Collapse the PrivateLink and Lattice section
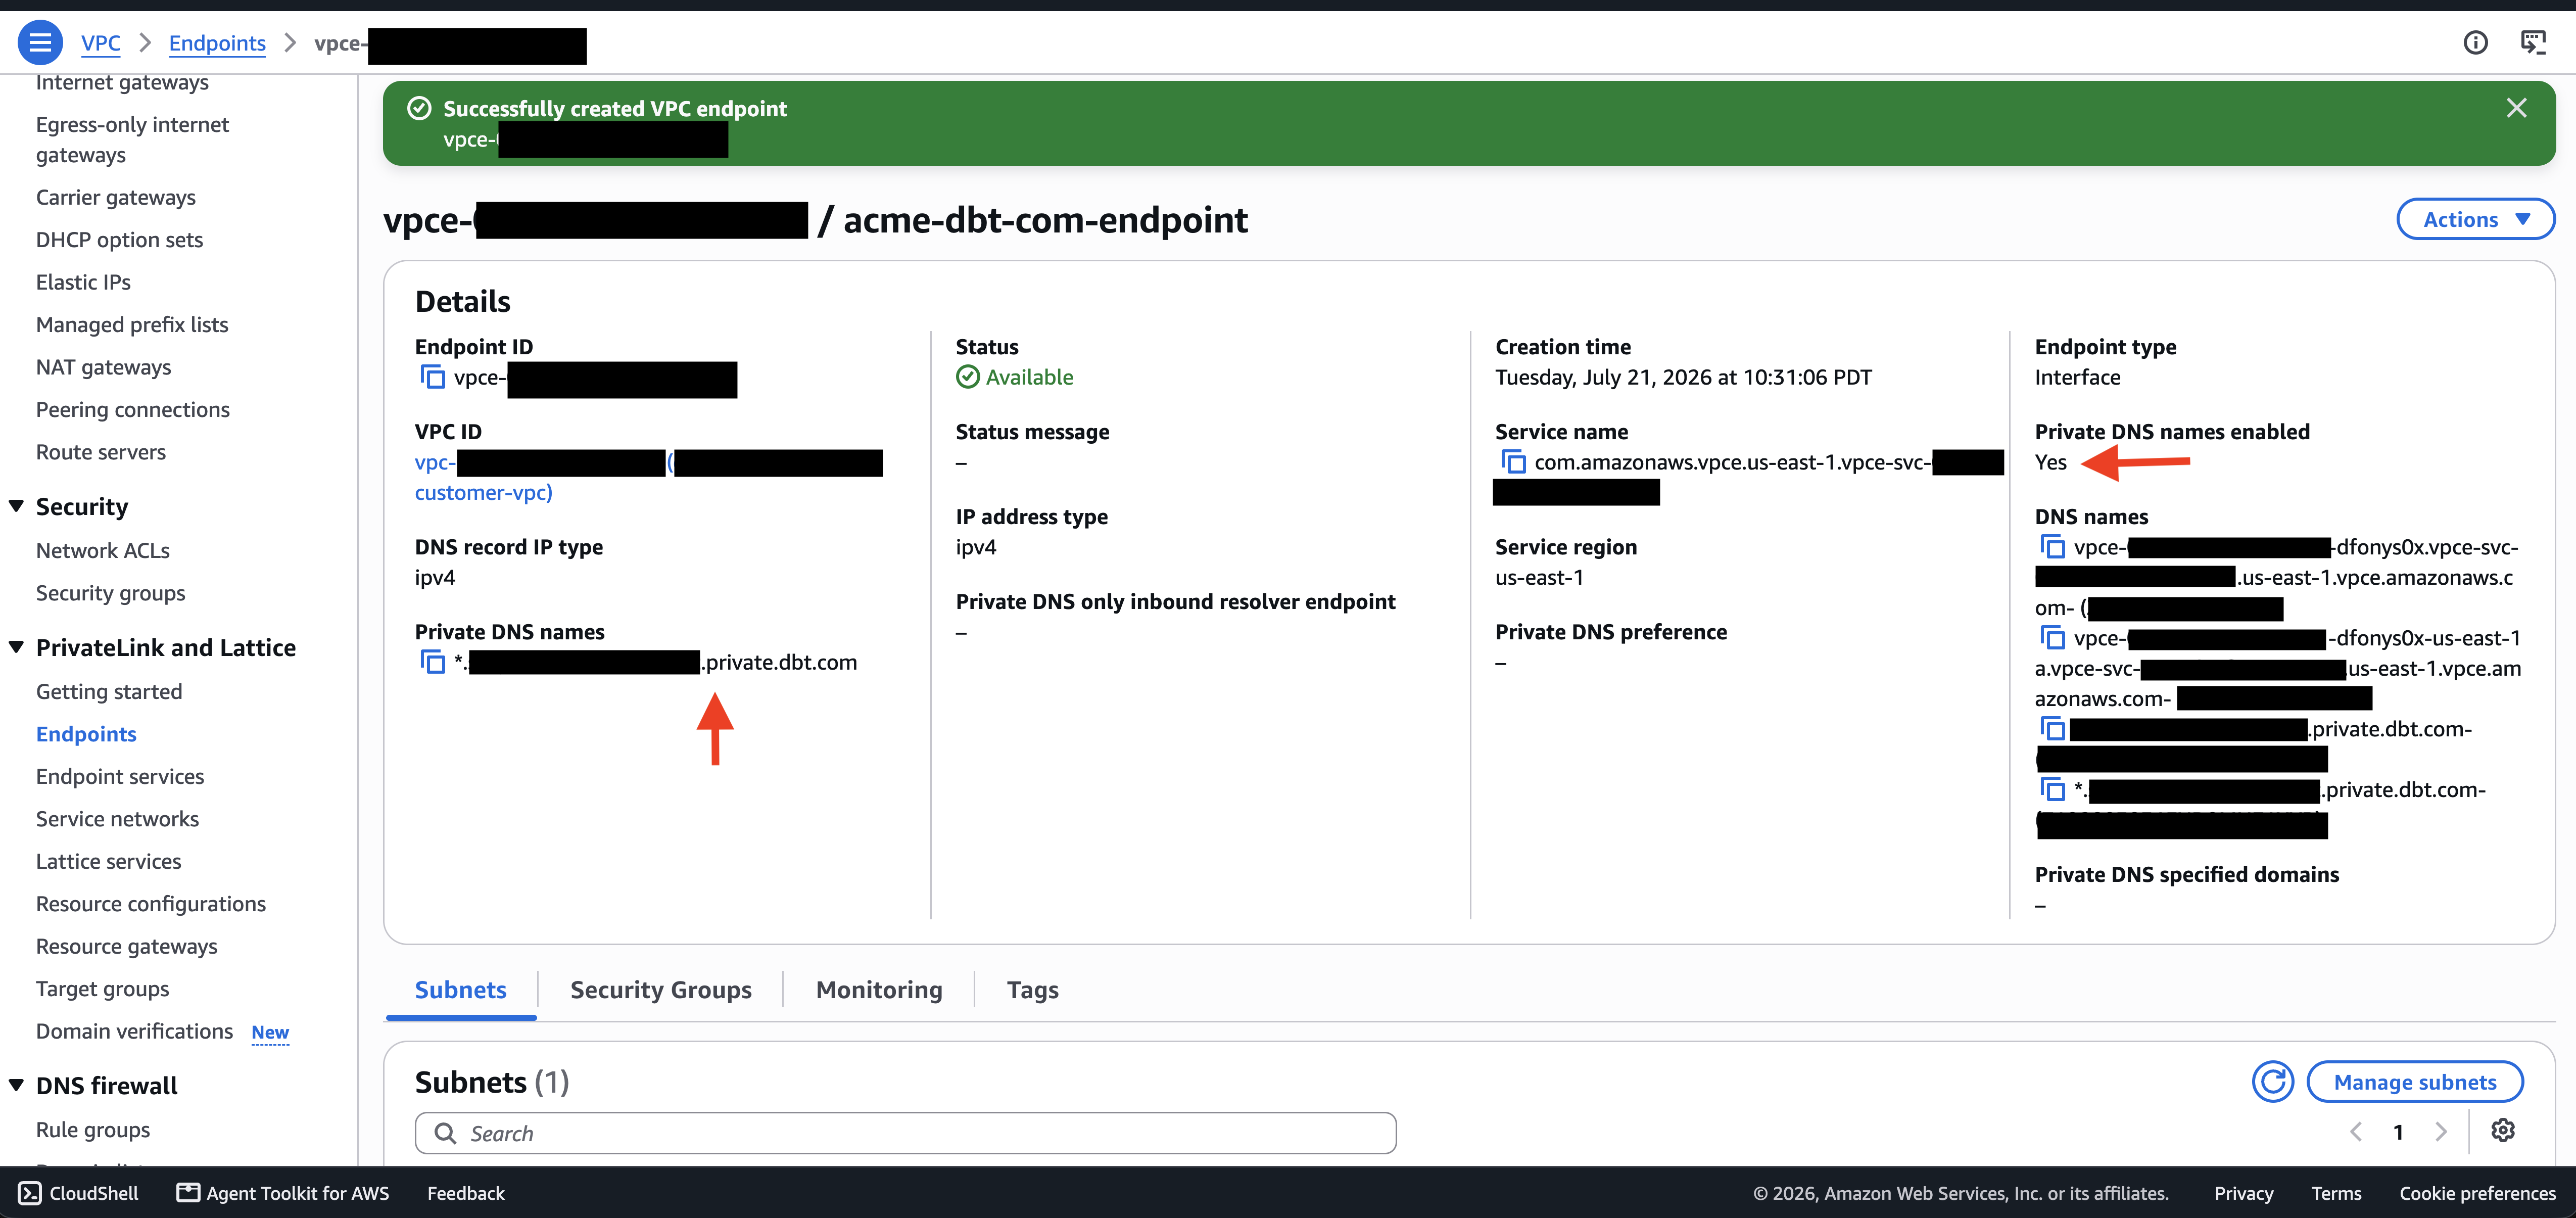Screen dimensions: 2576x1218 [x=16, y=647]
